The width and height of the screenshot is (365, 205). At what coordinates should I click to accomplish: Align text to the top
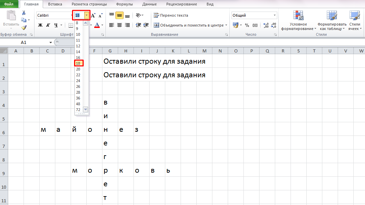(x=112, y=15)
